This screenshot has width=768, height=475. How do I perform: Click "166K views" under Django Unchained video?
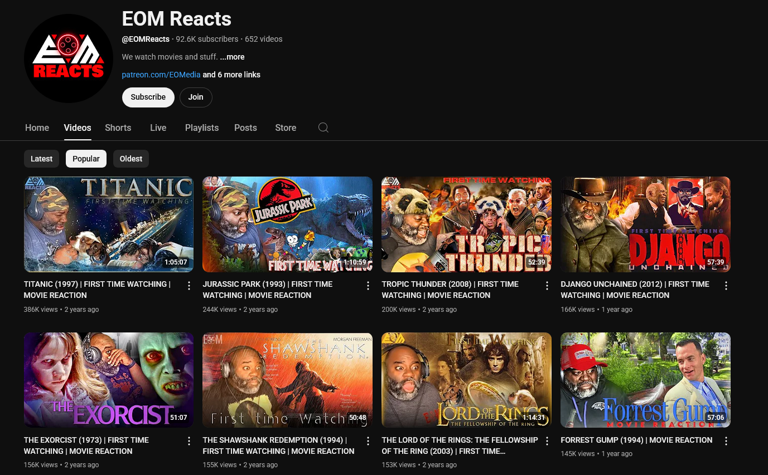(x=578, y=309)
